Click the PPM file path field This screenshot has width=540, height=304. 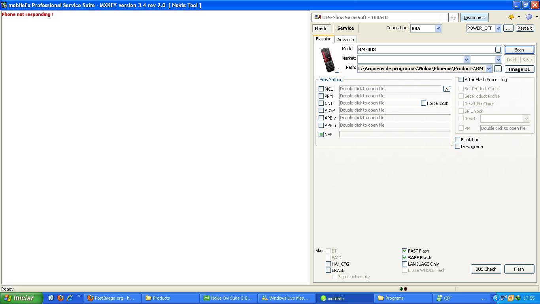[395, 96]
